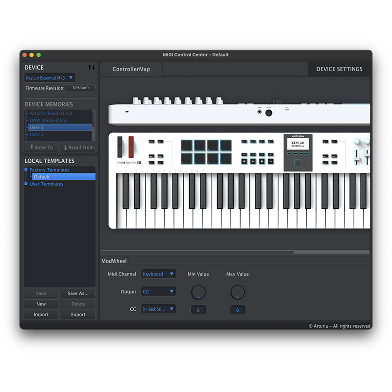Select User 2 in Device Memories
This screenshot has width=392, height=392.
click(37, 134)
